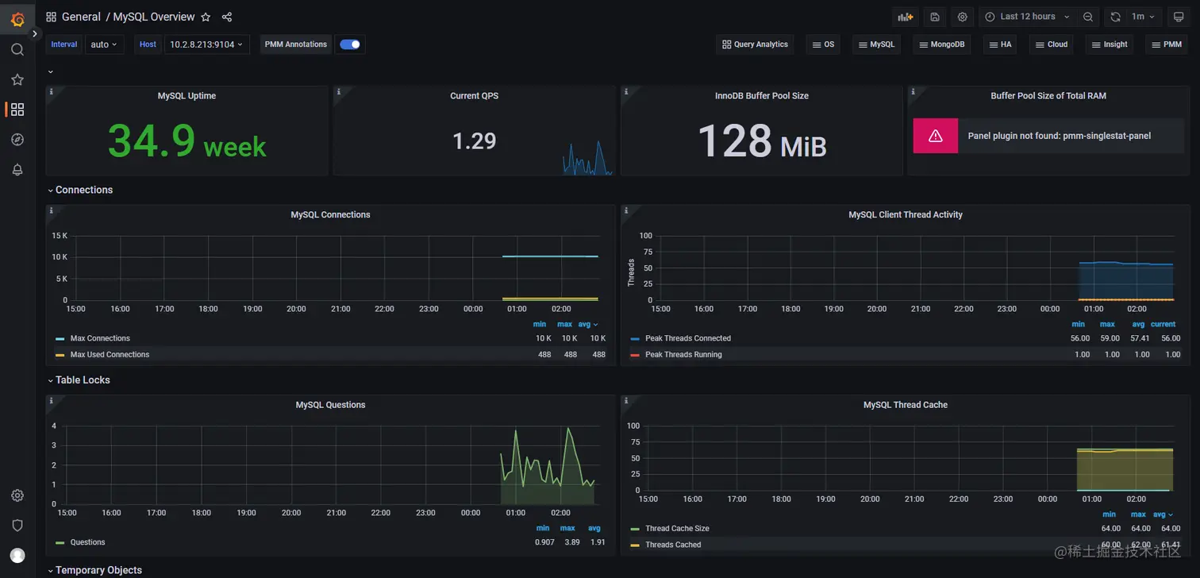
Task: Open dashboard settings gear
Action: pos(963,17)
